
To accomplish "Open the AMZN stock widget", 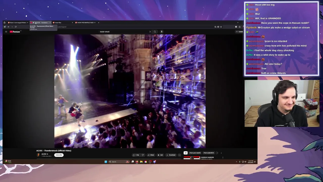I will (x=8, y=162).
